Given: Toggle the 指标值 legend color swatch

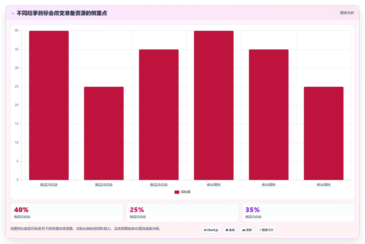Looking at the screenshot, I should tap(177, 192).
